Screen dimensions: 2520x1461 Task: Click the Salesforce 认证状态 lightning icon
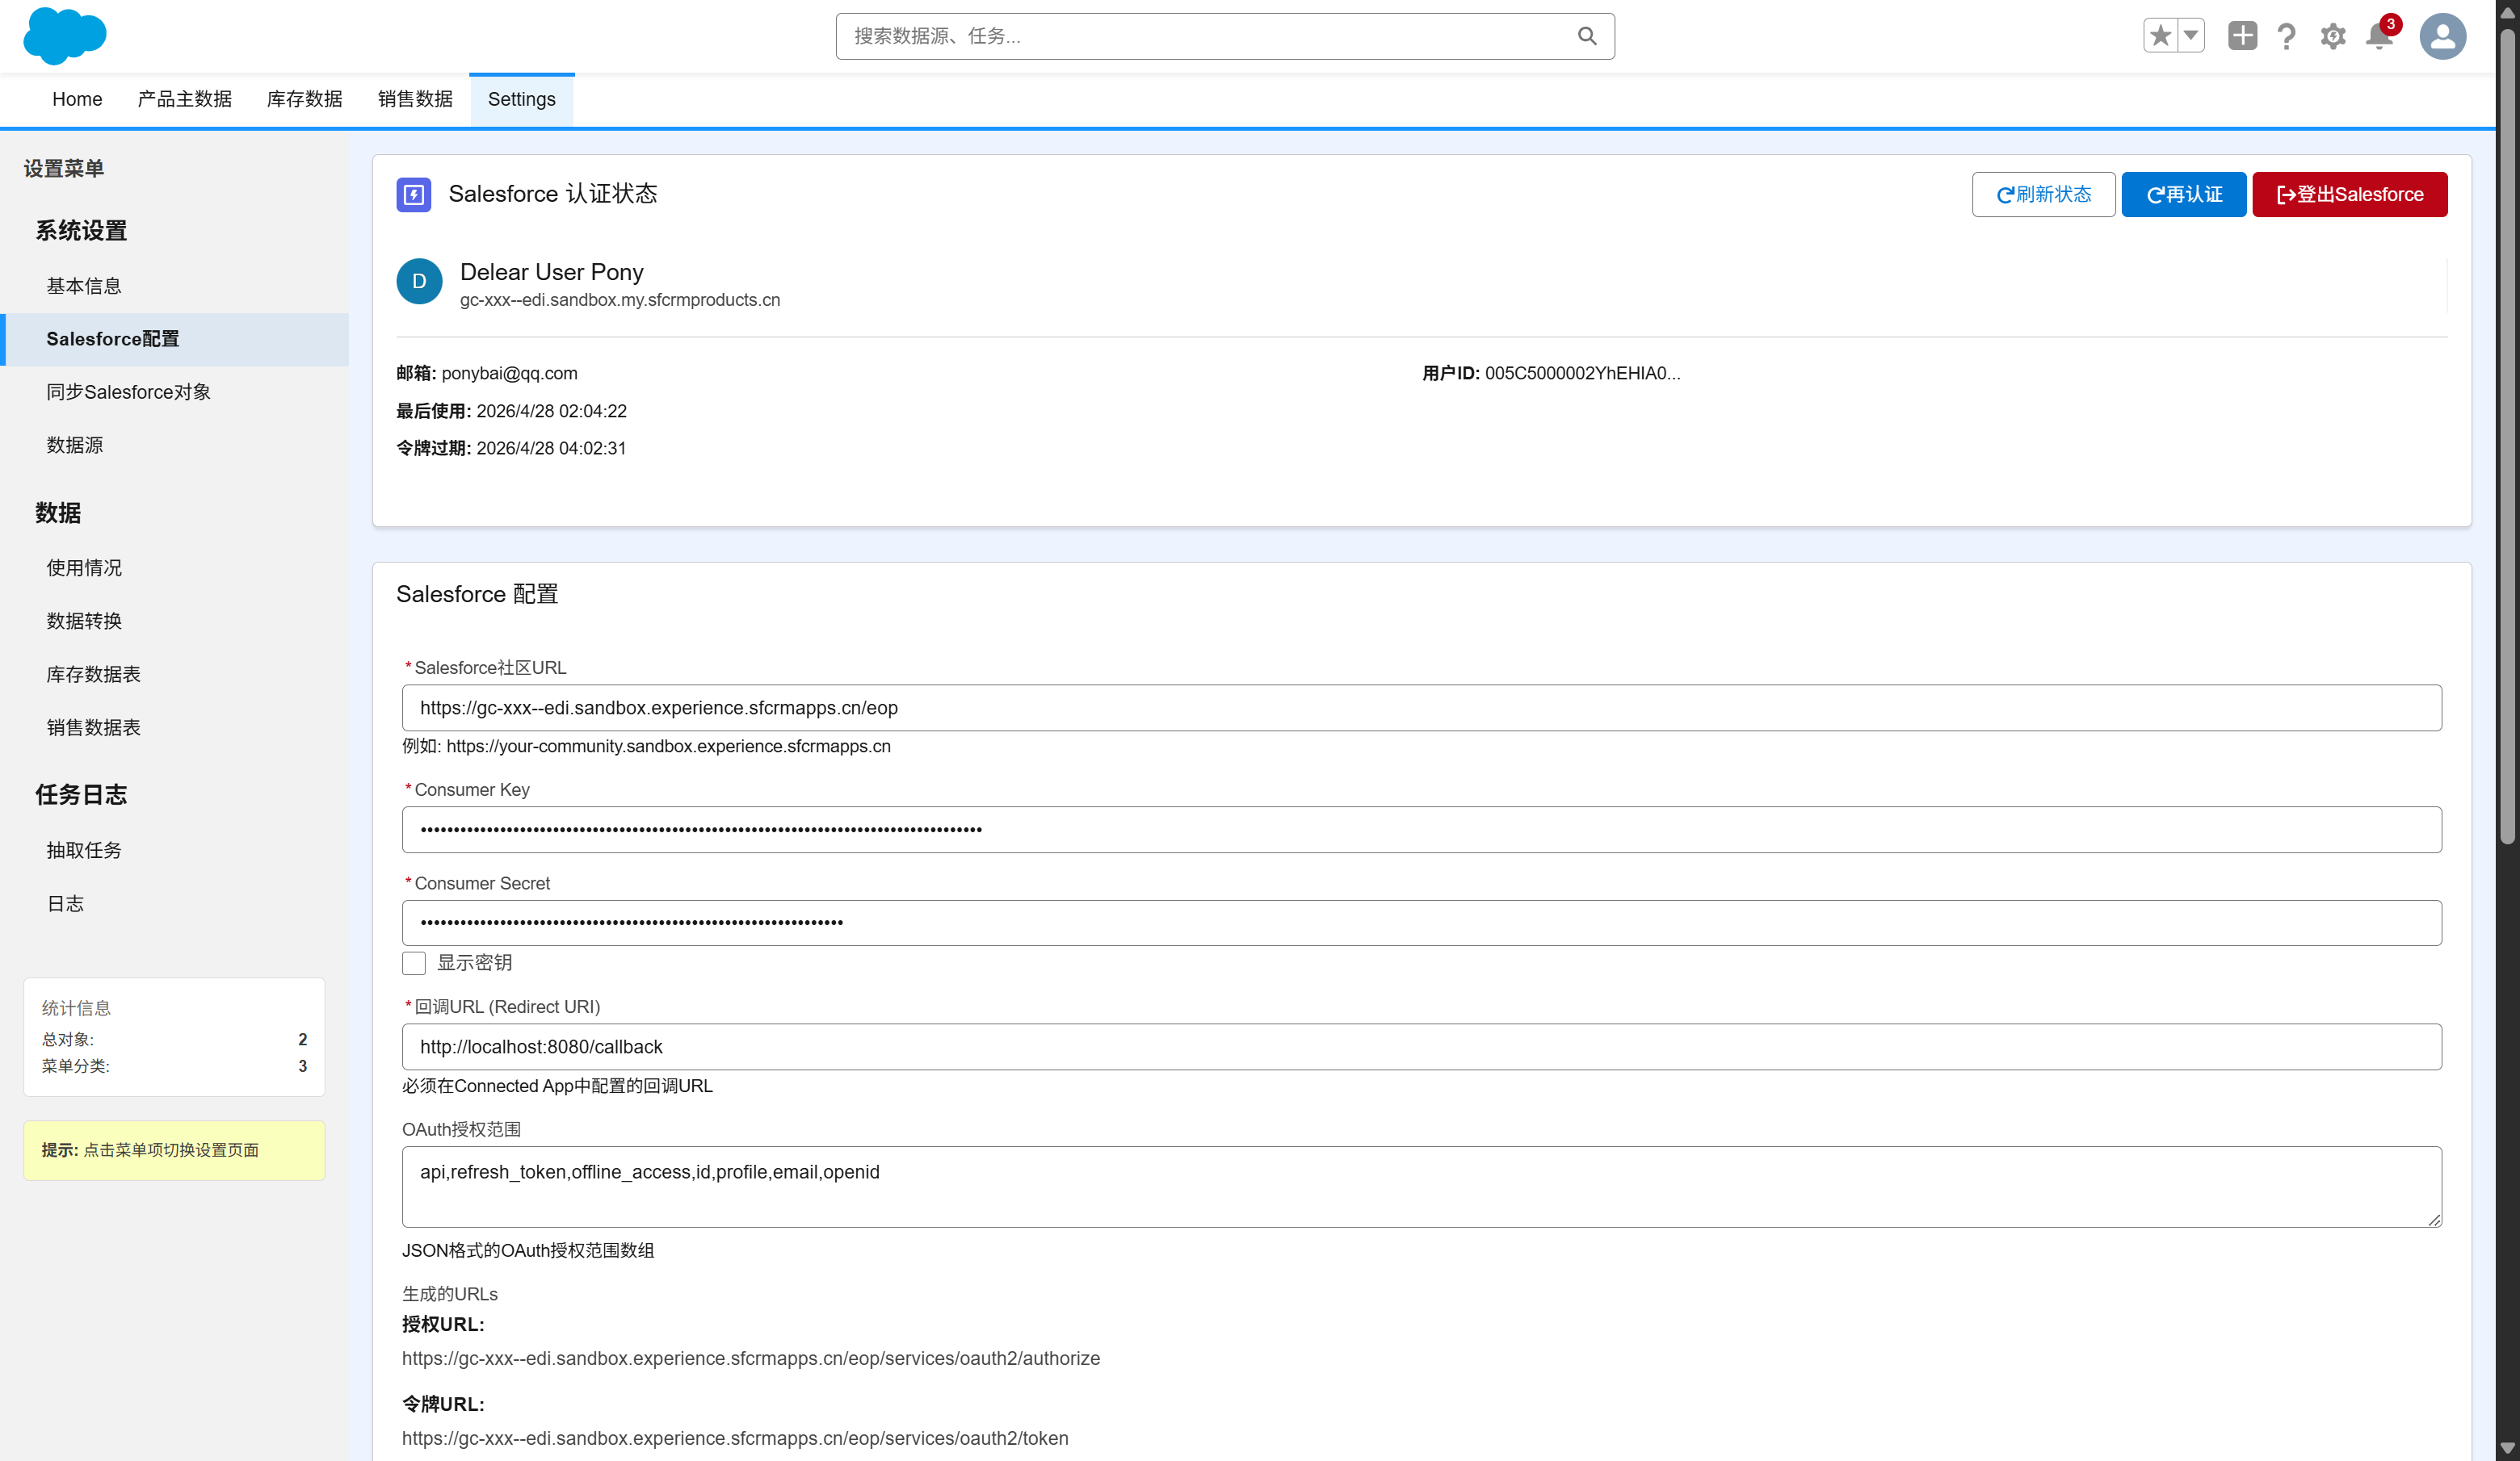[x=414, y=194]
